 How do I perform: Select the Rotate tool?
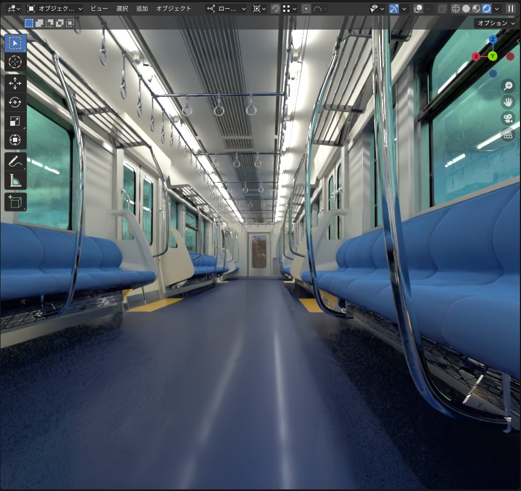(15, 102)
